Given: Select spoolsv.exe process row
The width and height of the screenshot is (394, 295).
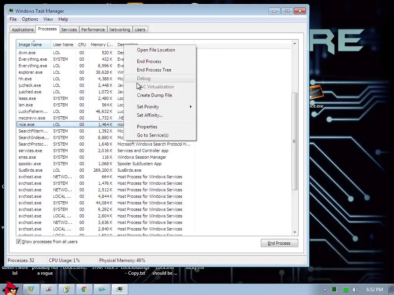Looking at the screenshot, I should tap(105, 164).
